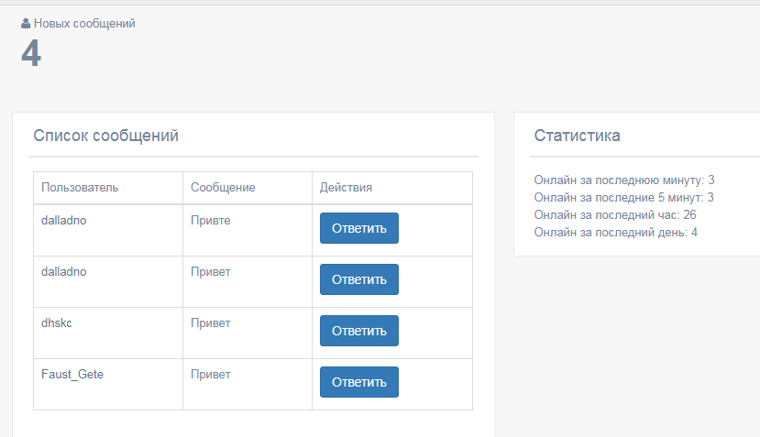Click the username Faust_Gete
760x437 pixels.
point(72,375)
